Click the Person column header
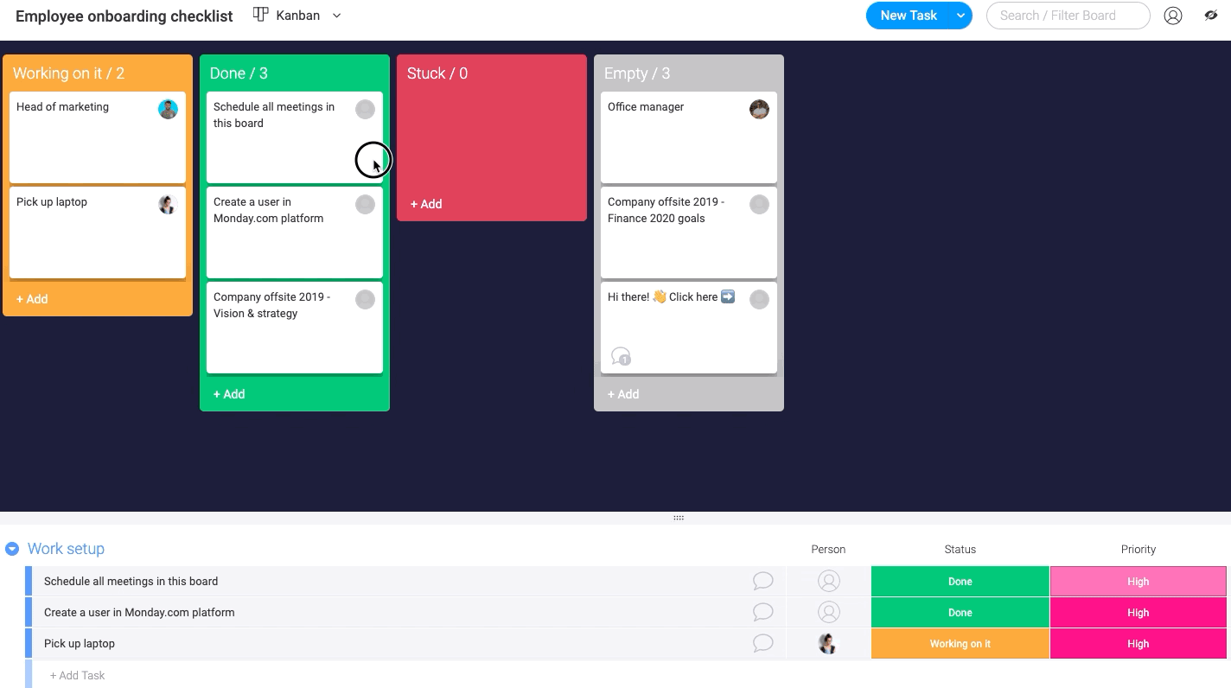Screen dimensions: 1231x688 click(828, 550)
